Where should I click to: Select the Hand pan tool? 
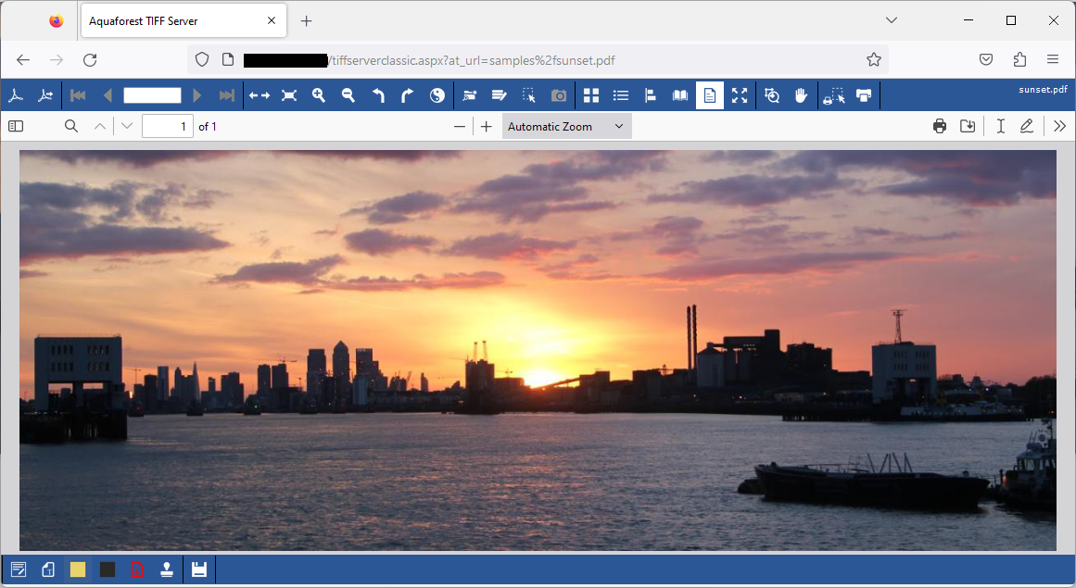(x=801, y=95)
